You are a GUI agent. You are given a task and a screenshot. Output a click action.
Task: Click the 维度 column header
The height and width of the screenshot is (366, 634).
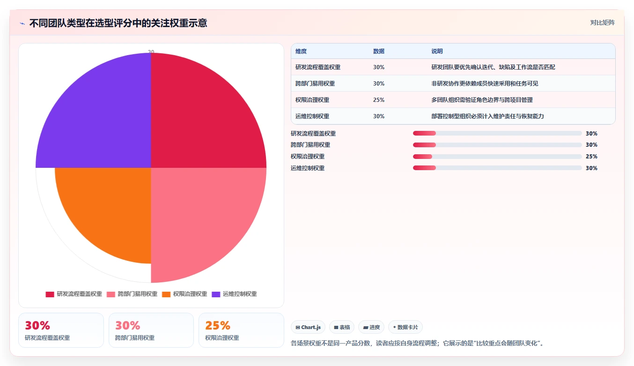pyautogui.click(x=301, y=51)
